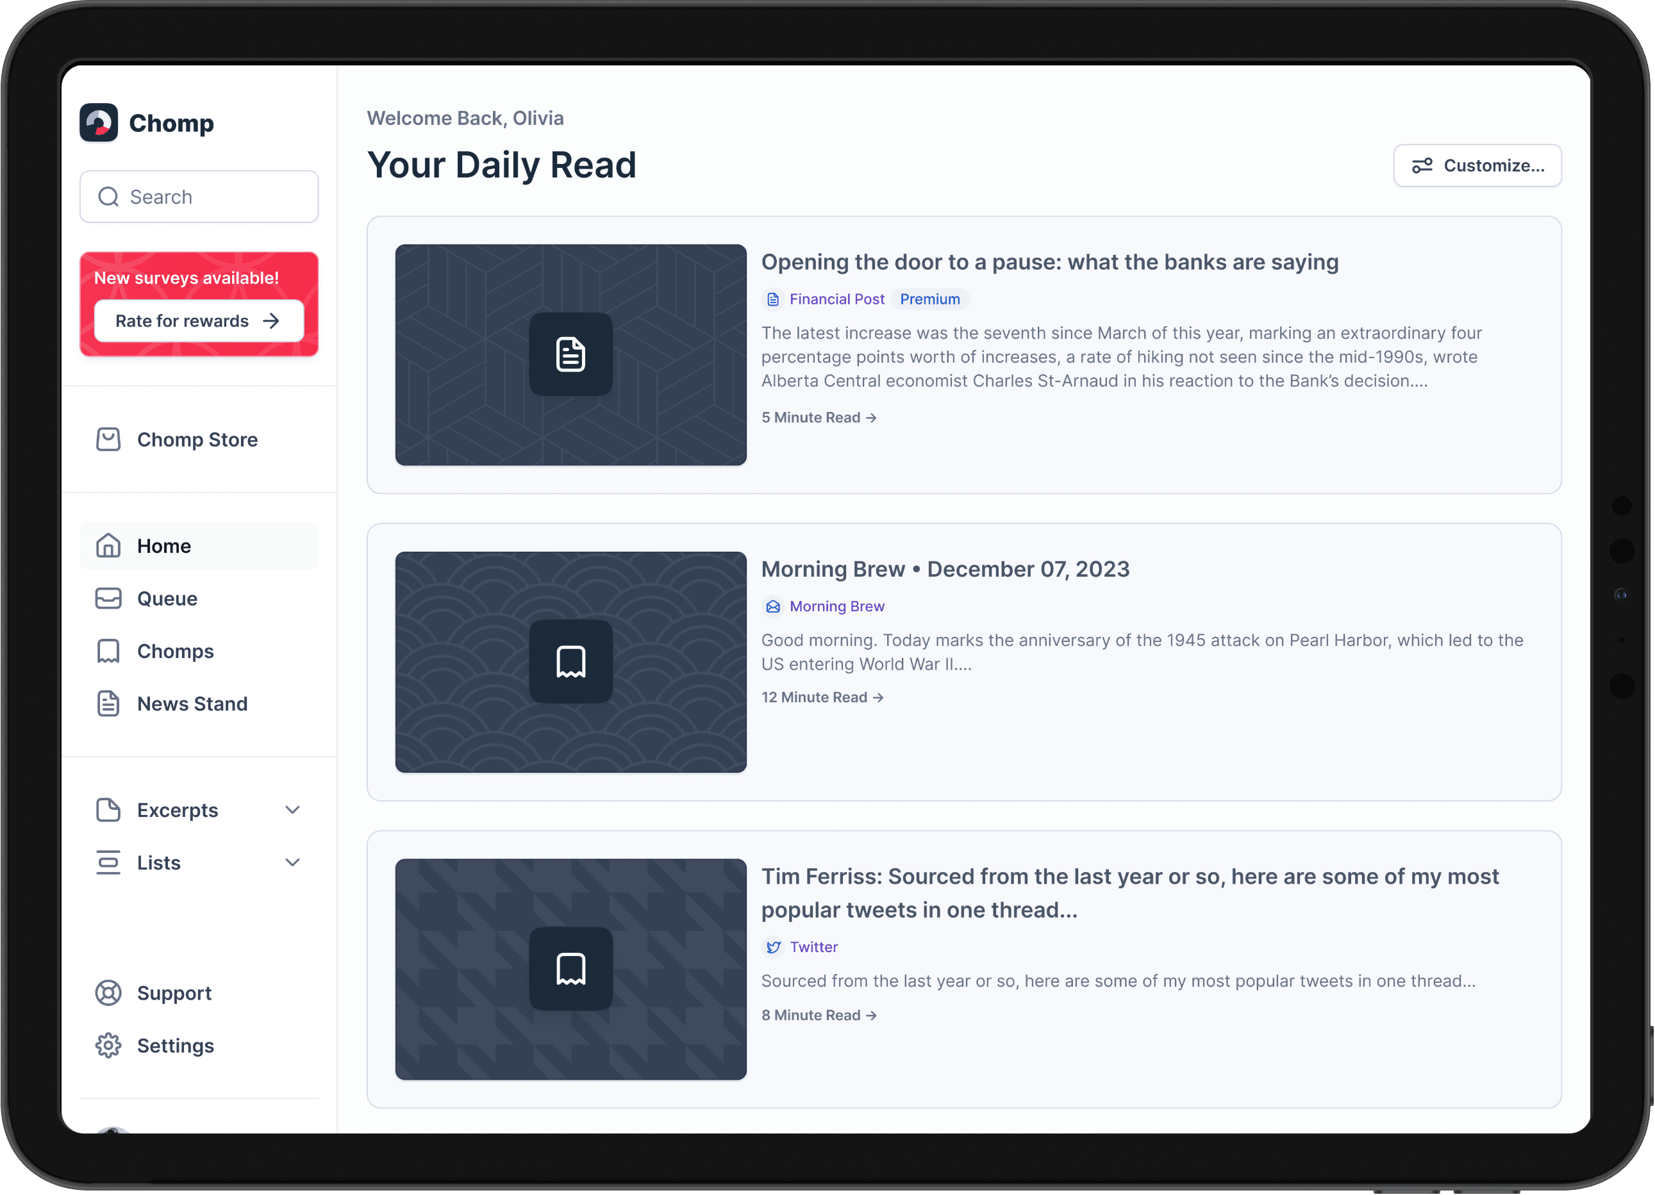The height and width of the screenshot is (1195, 1655).
Task: Click Rate for rewards button
Action: coord(201,320)
